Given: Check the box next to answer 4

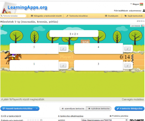Looking at the screenshot, I should [x=127, y=49].
